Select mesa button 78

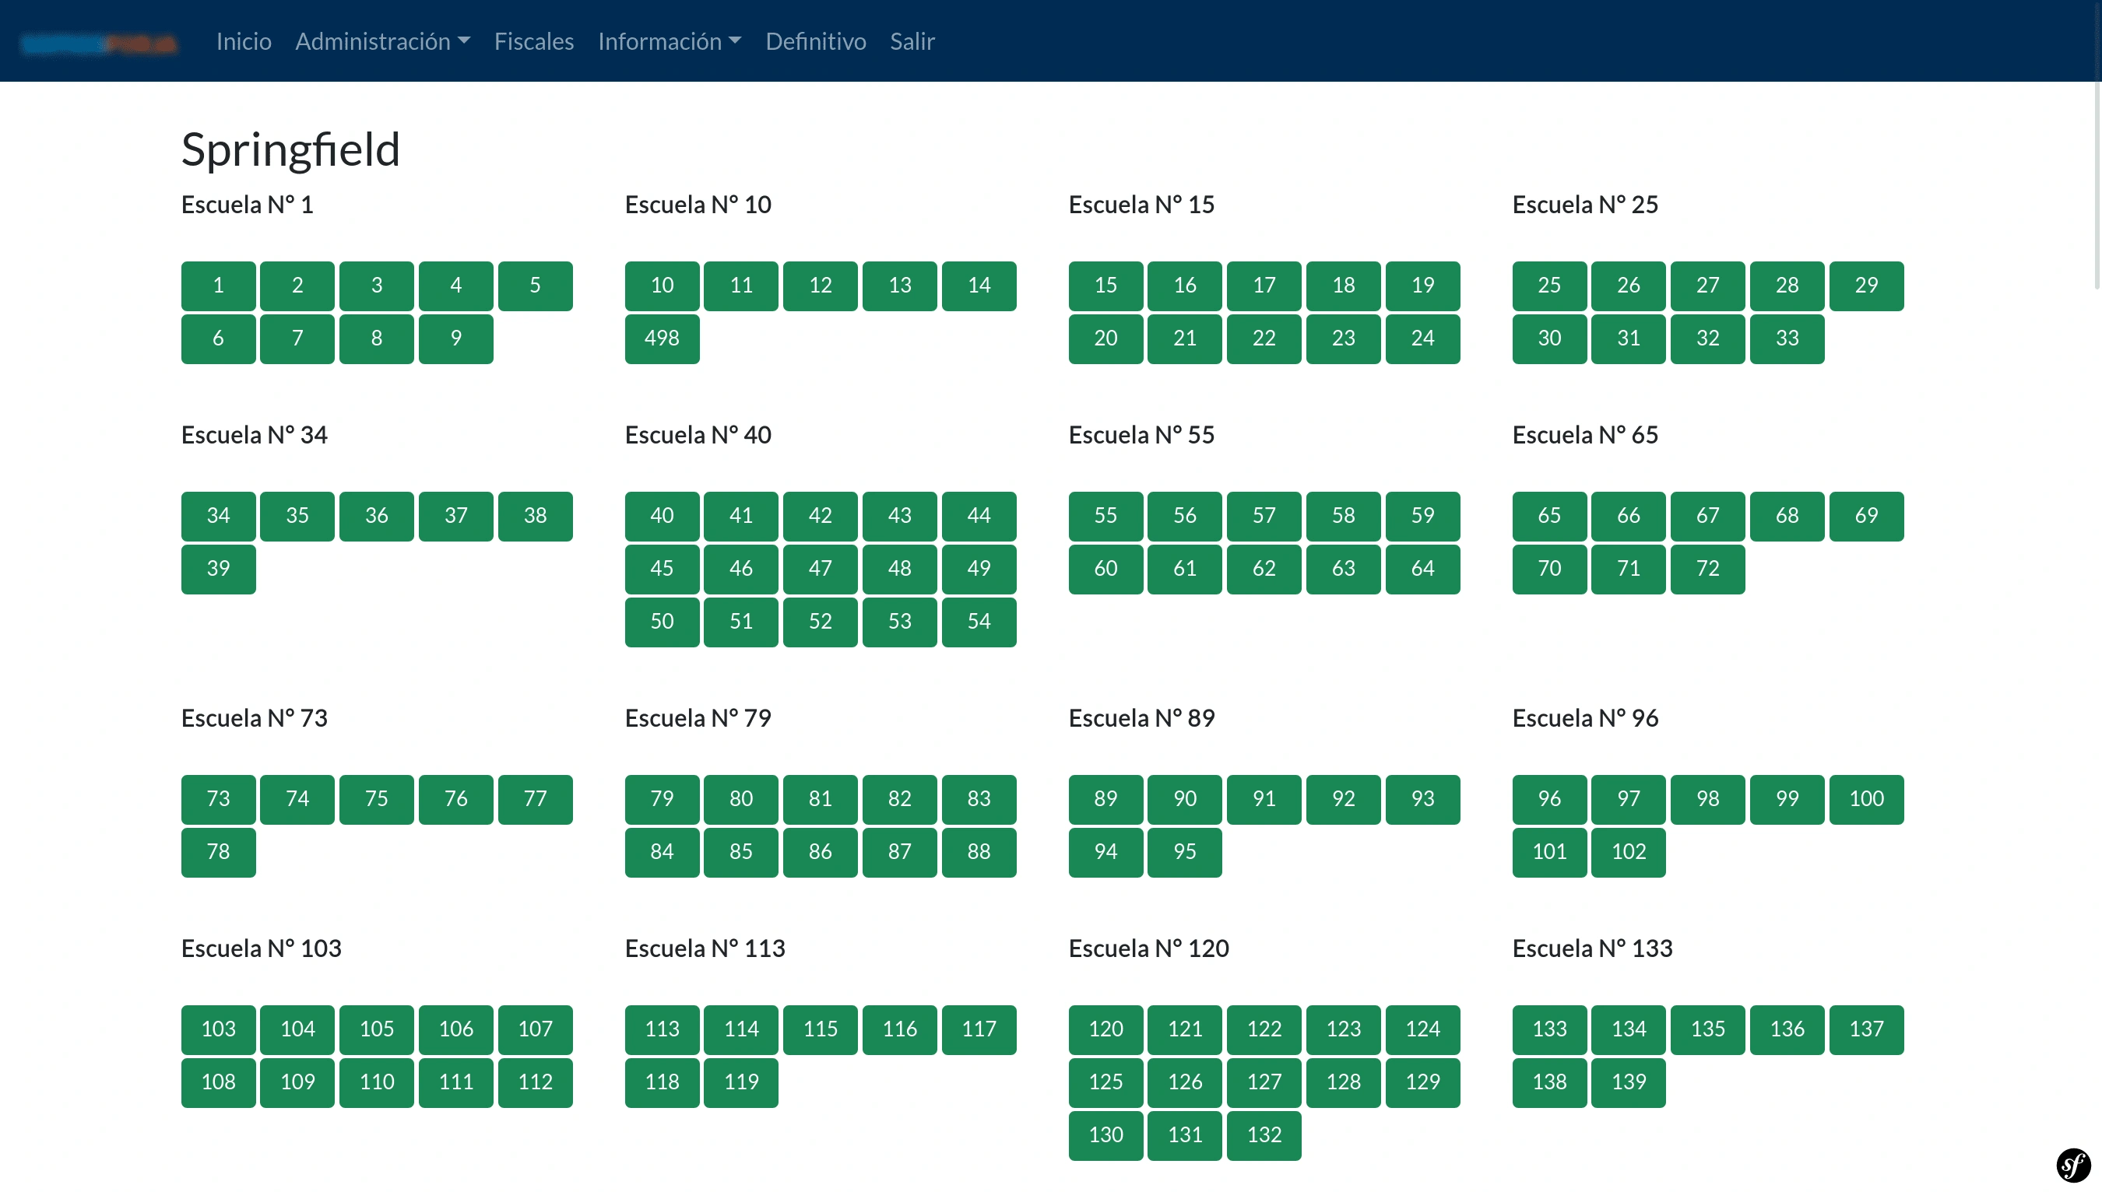[218, 851]
